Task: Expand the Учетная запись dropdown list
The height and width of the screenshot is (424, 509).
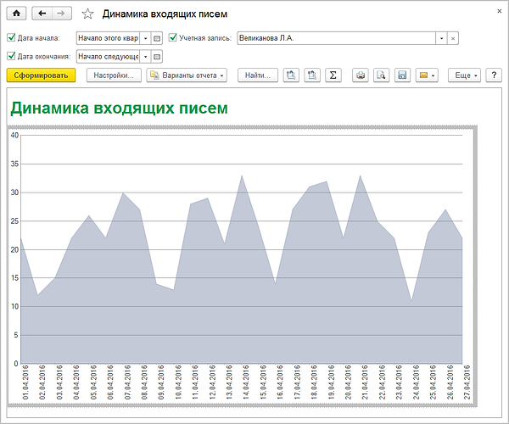Action: tap(441, 38)
